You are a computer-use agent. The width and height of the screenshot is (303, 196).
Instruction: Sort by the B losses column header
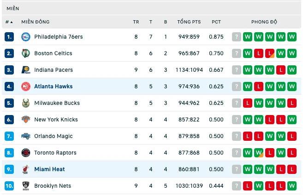[x=166, y=22]
